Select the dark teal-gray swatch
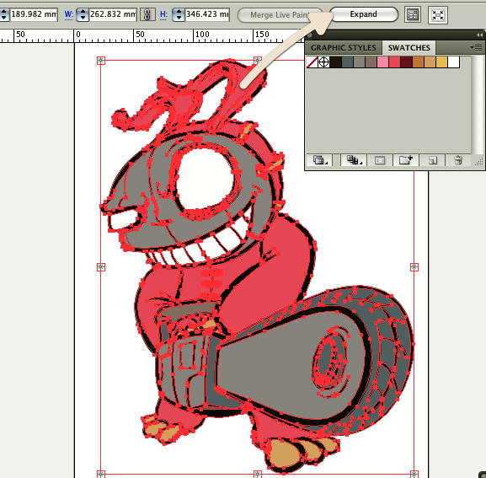The height and width of the screenshot is (478, 486). [348, 62]
